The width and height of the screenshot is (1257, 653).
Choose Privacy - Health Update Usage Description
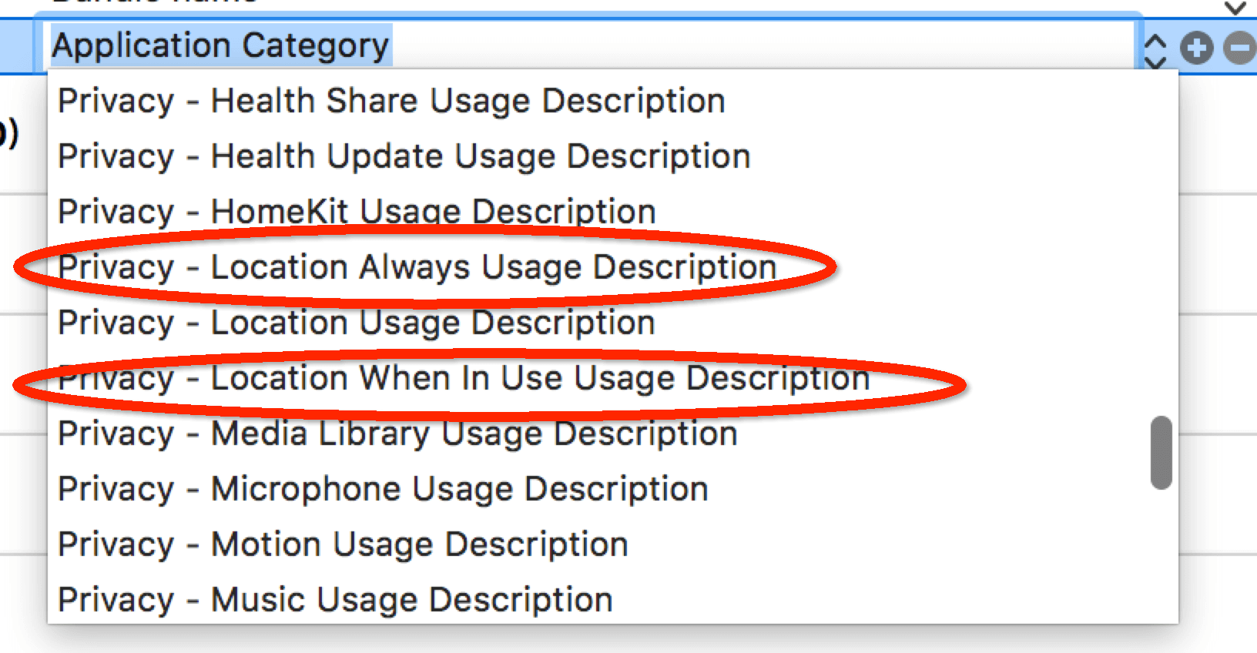pos(404,156)
